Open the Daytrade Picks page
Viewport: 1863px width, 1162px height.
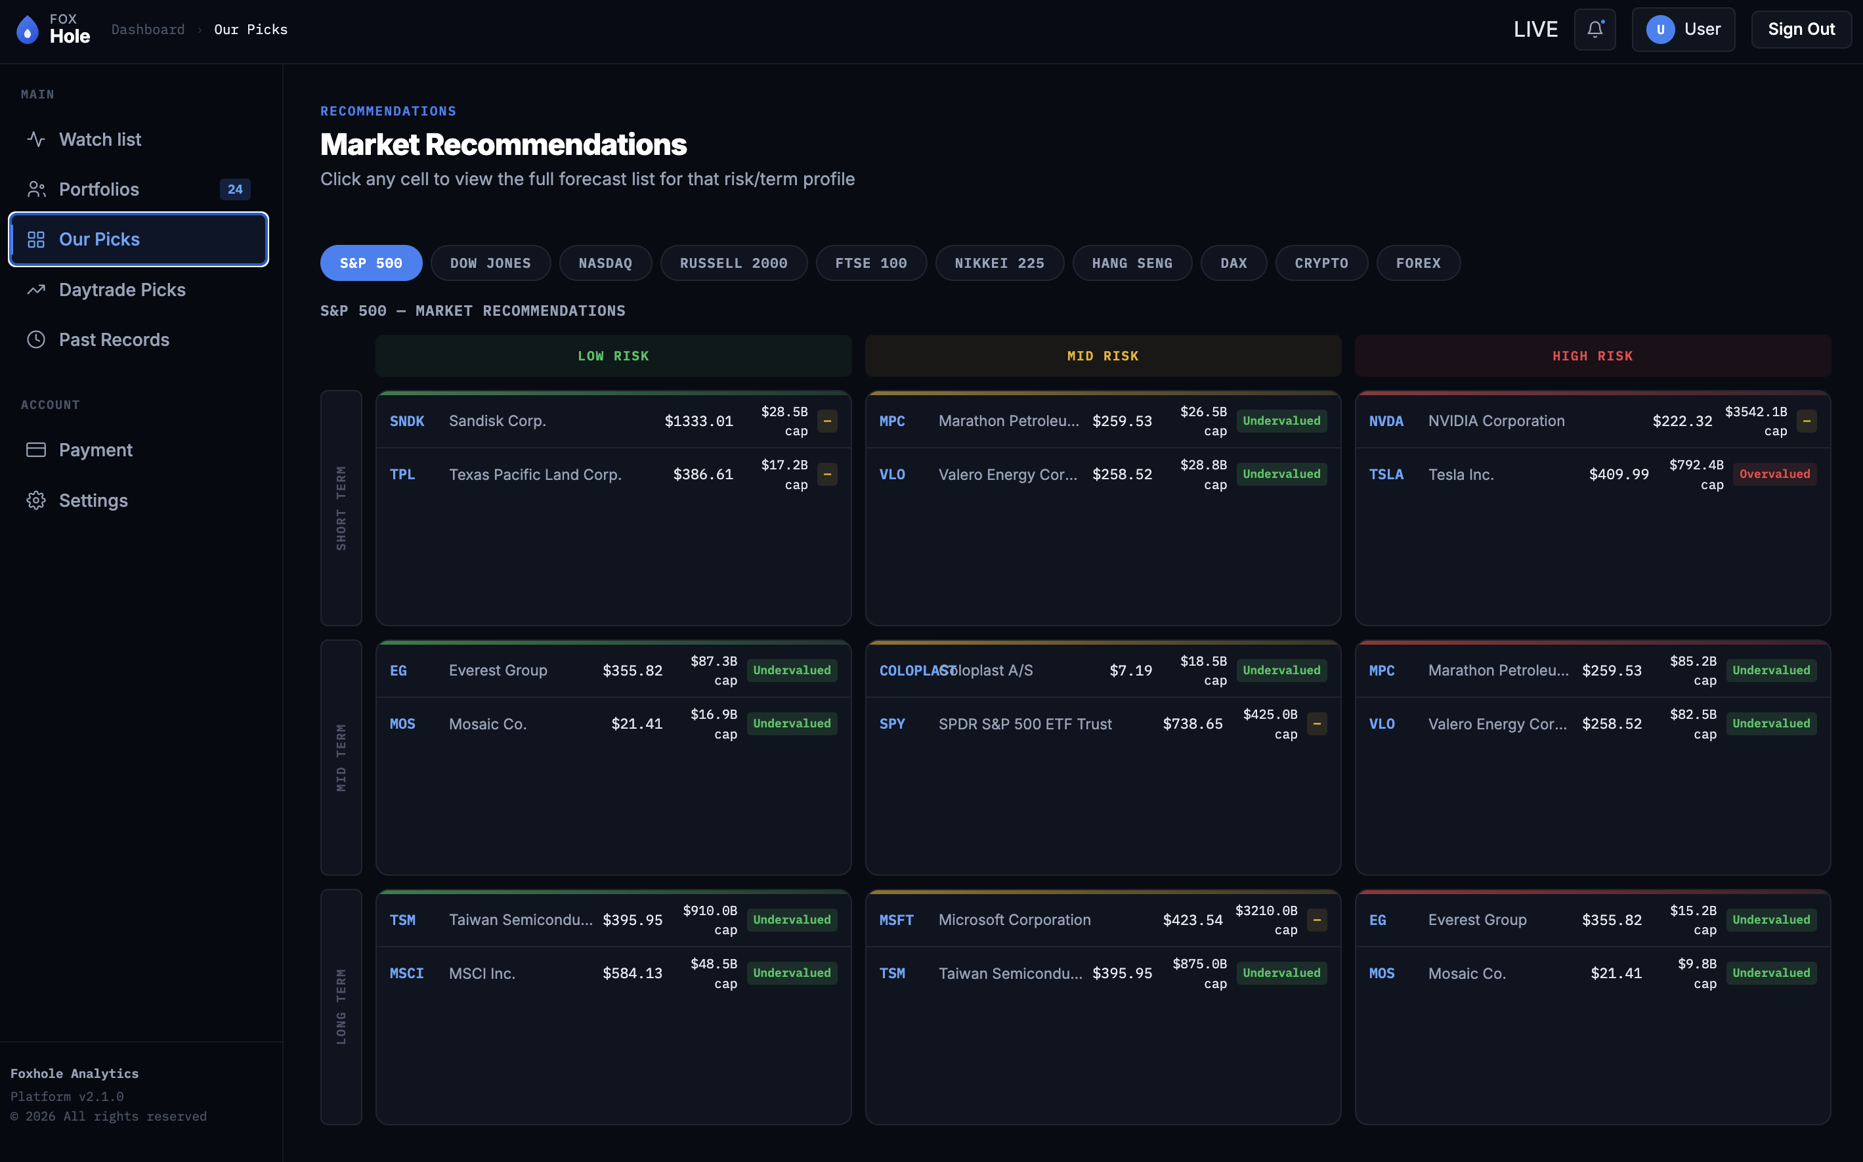(x=139, y=290)
